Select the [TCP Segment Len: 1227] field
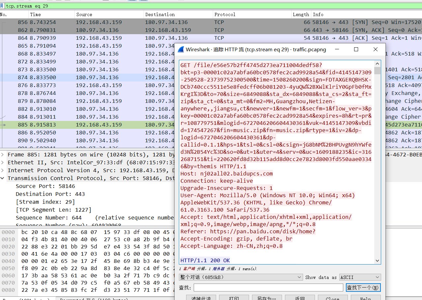422x300 pixels. (54, 210)
